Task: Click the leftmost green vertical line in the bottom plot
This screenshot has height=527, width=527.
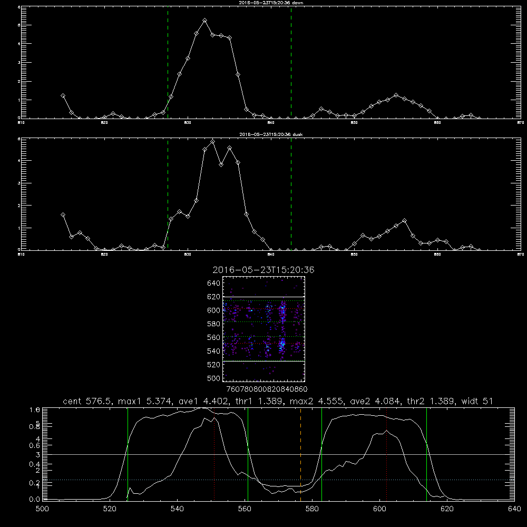Action: pos(128,454)
